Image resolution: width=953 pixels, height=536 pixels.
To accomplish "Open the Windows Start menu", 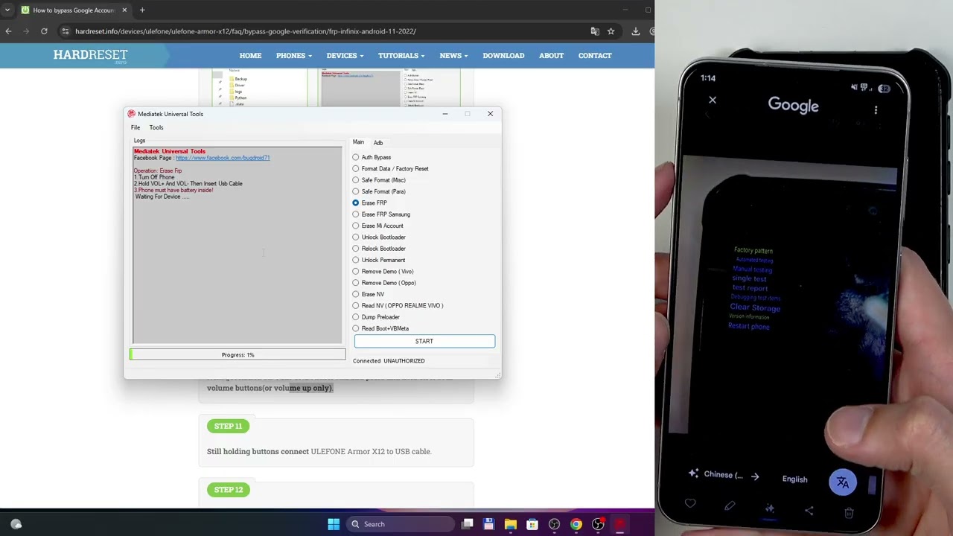I will pyautogui.click(x=334, y=524).
